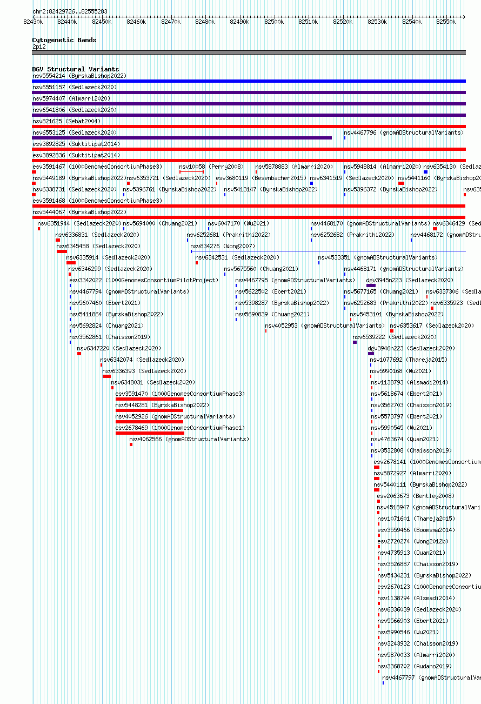
Task: Click nsv4052953 (gnomADStructuralVariants) label
Action: point(325,326)
